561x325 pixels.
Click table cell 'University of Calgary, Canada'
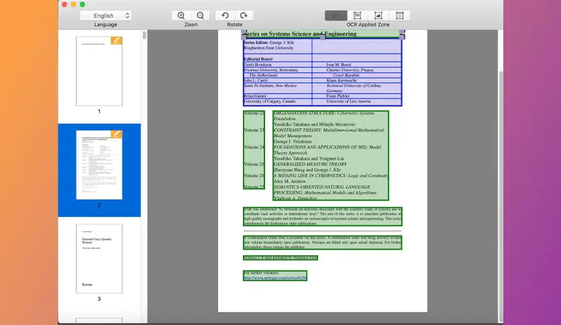278,101
